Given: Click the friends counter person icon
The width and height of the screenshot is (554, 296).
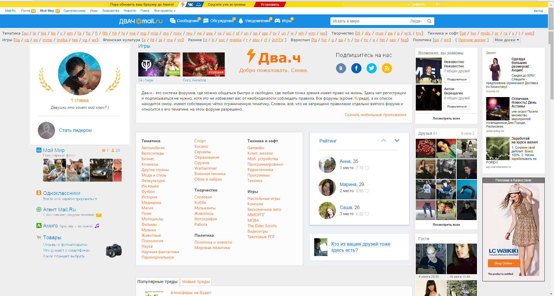Looking at the screenshot, I should [113, 150].
